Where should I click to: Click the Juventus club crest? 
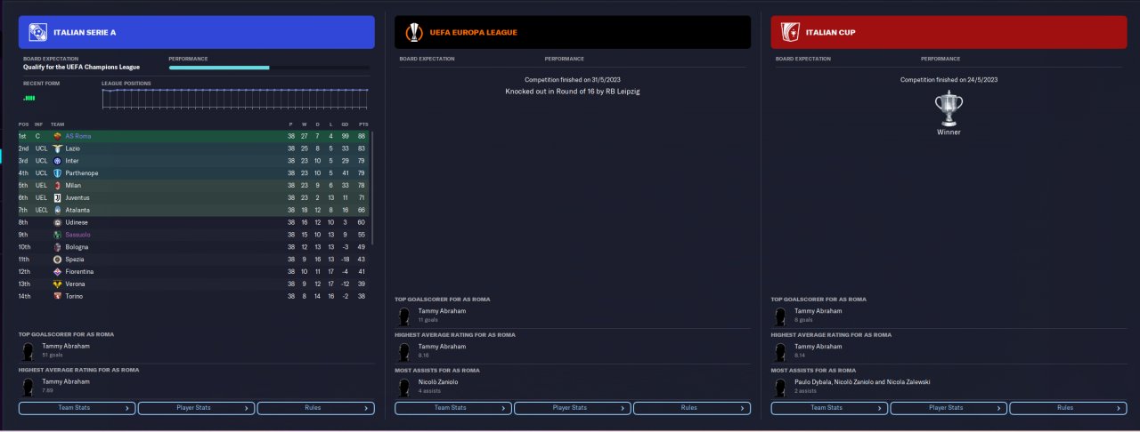[x=57, y=197]
